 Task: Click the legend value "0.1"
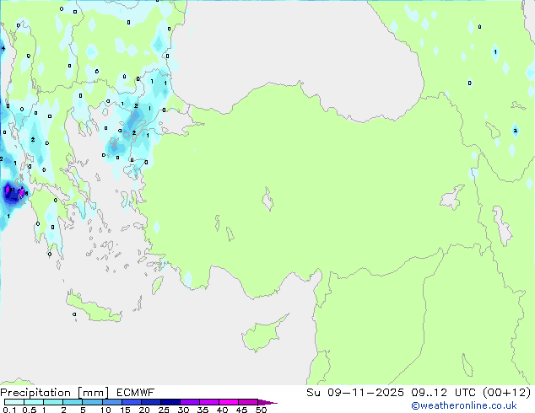(9, 410)
